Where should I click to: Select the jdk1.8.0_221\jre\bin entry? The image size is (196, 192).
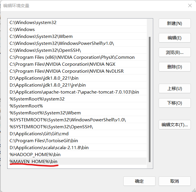[77, 85]
